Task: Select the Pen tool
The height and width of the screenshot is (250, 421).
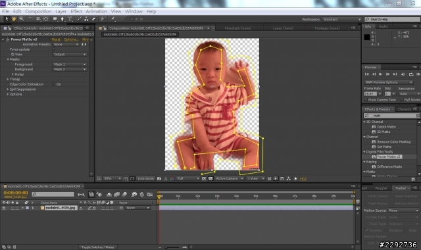Action: pos(62,19)
